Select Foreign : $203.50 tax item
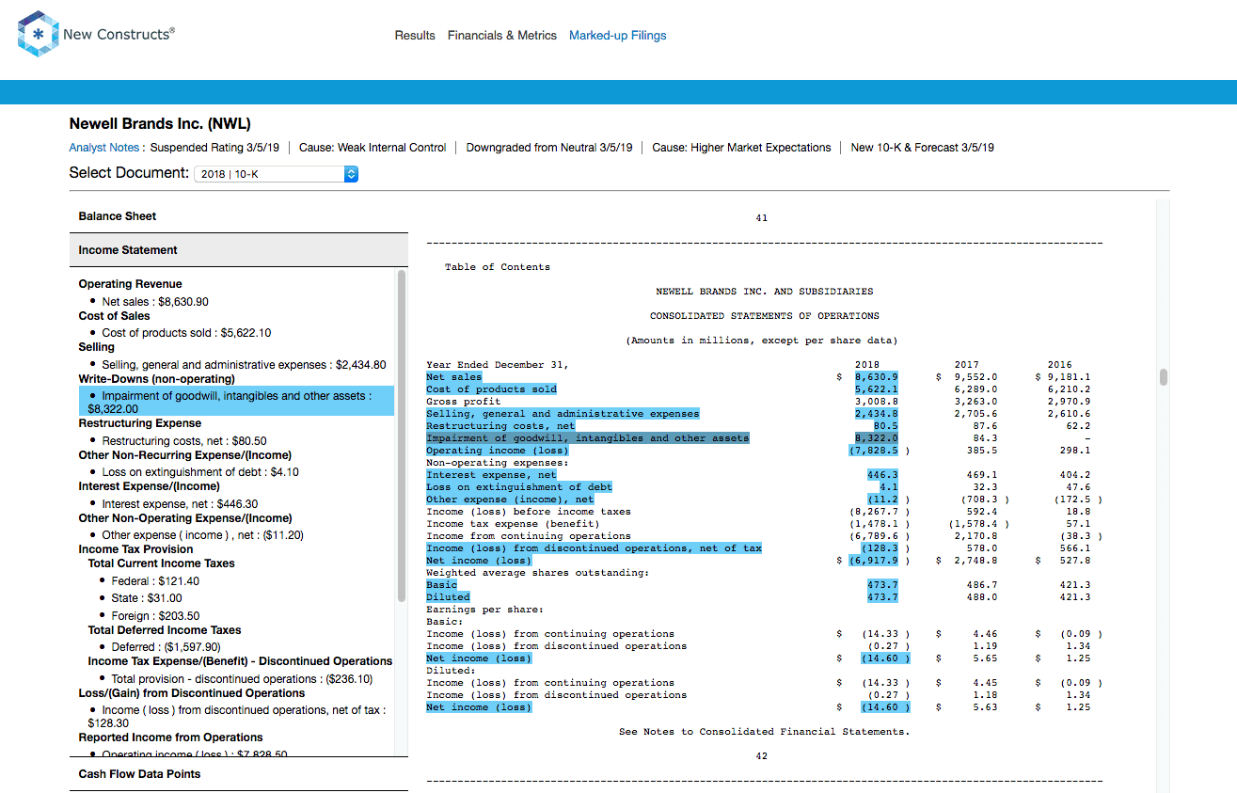This screenshot has height=793, width=1237. [155, 616]
